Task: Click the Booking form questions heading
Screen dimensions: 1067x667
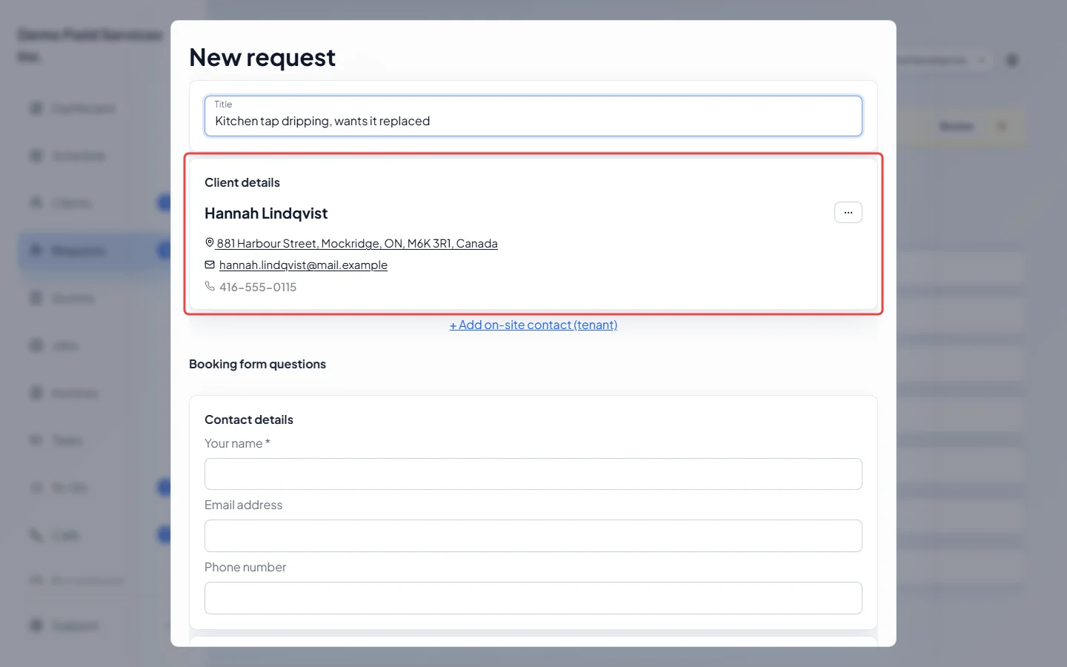Action: pyautogui.click(x=257, y=364)
